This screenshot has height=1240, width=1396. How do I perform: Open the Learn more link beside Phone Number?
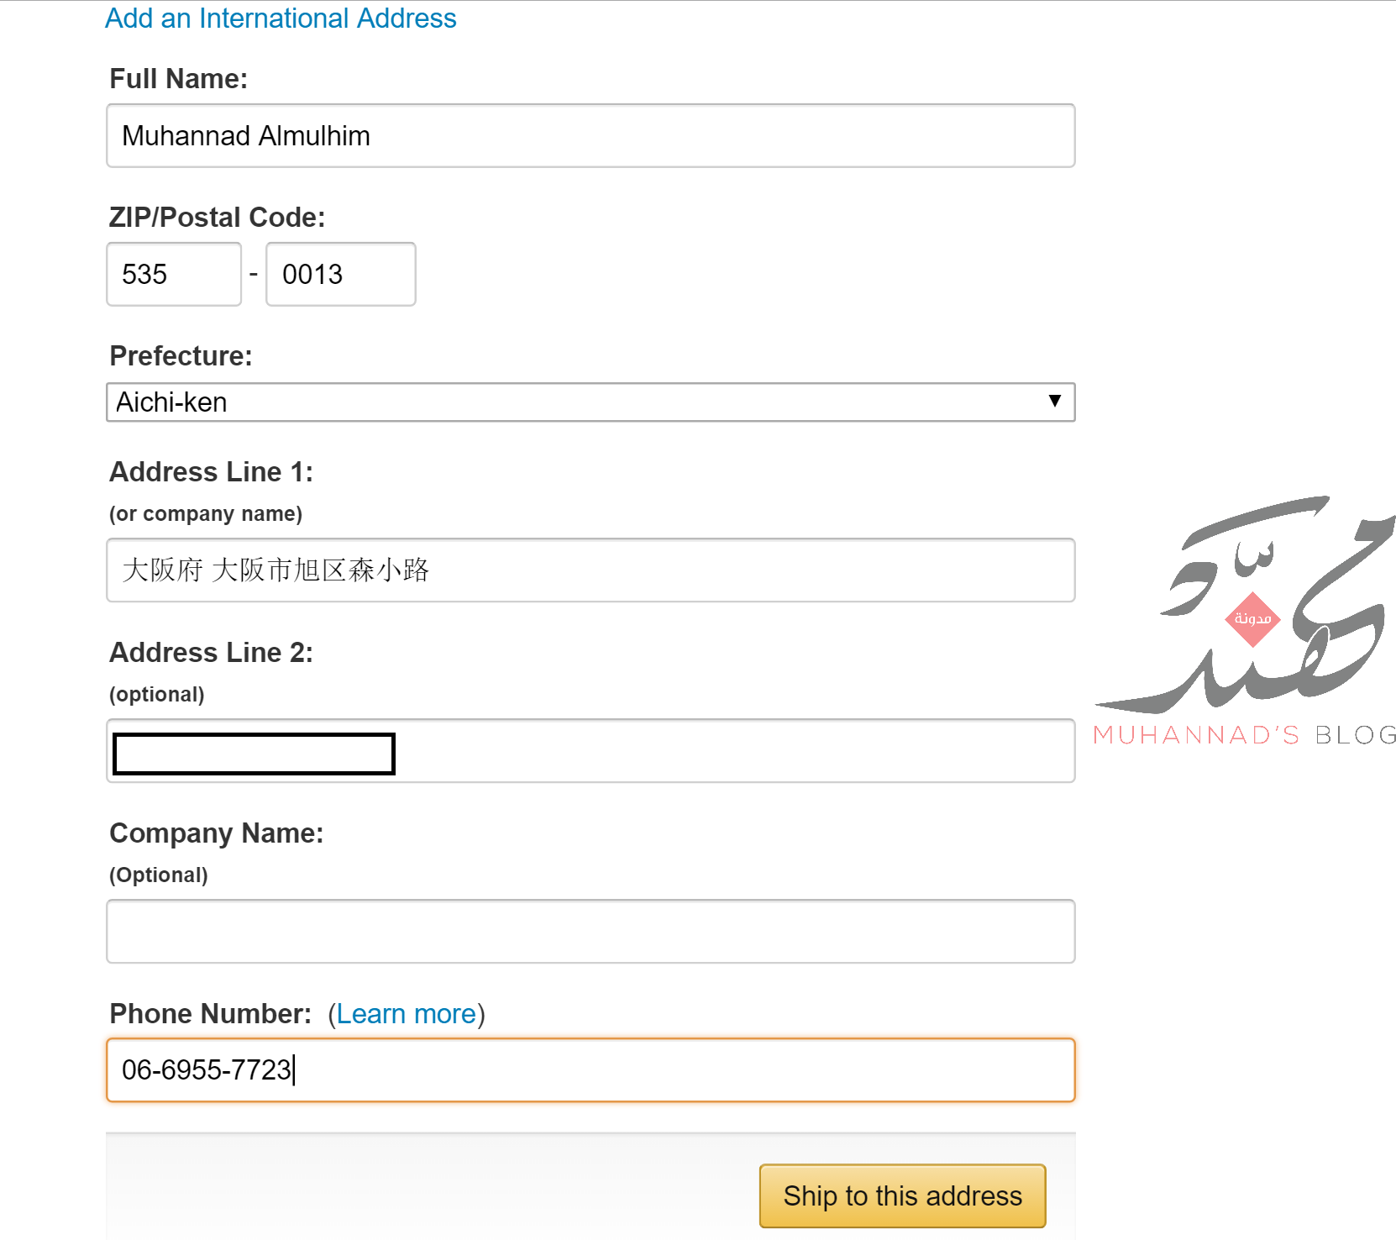click(407, 1014)
